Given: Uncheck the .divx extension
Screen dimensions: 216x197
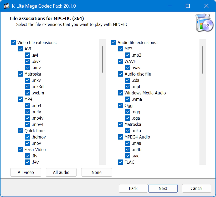Looking at the screenshot, I should [x=28, y=61].
